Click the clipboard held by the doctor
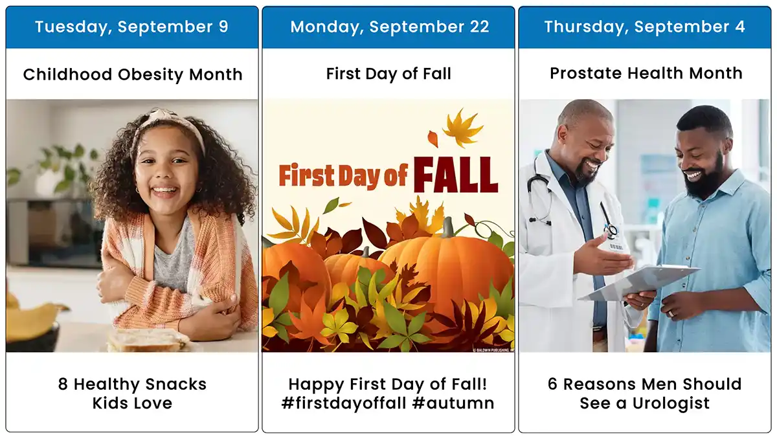The width and height of the screenshot is (777, 437). pos(639,284)
